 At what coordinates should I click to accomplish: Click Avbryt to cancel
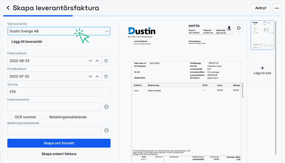pos(261,8)
